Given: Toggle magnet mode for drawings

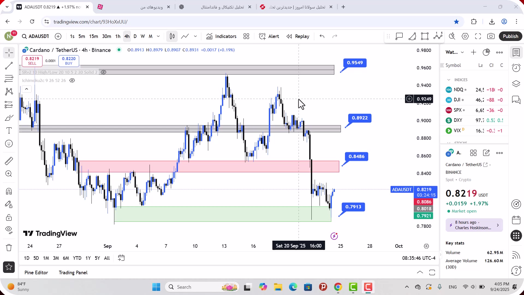Looking at the screenshot, I should [9, 191].
